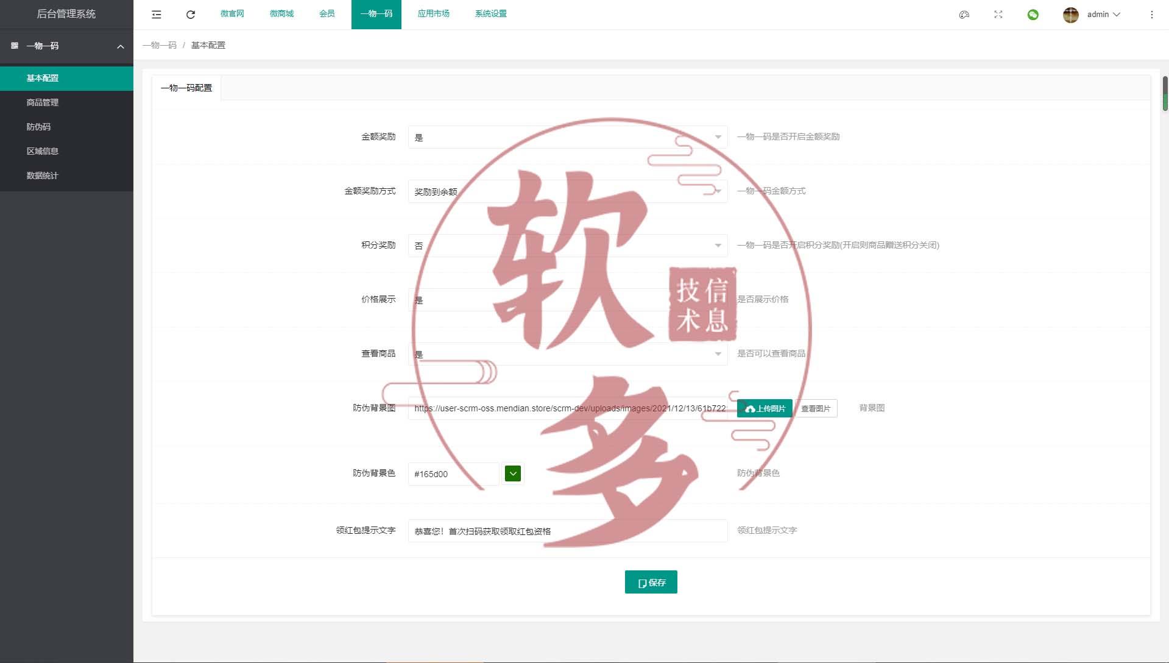
Task: Click the green WeChat icon
Action: 1033,14
